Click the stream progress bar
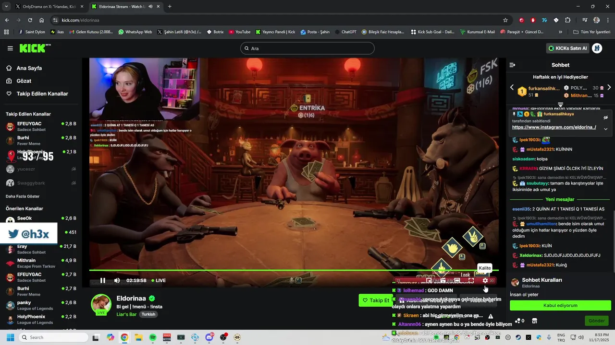Viewport: 615px width, 345px height. click(294, 270)
